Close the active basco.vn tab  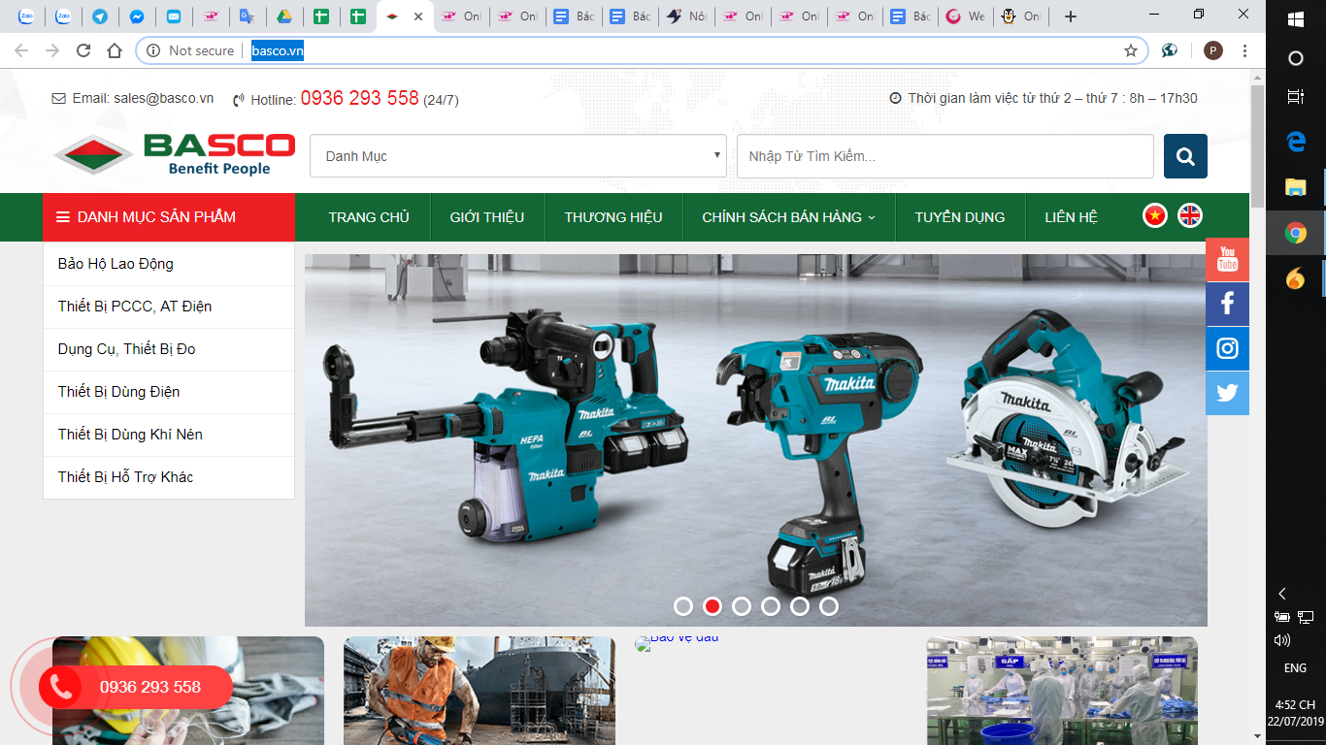(418, 16)
